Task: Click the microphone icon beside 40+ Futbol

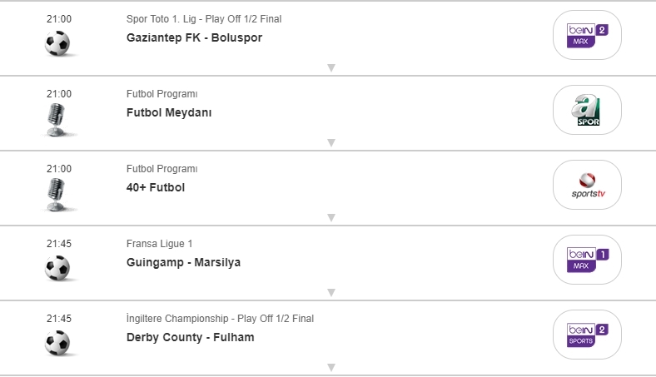Action: 57,194
